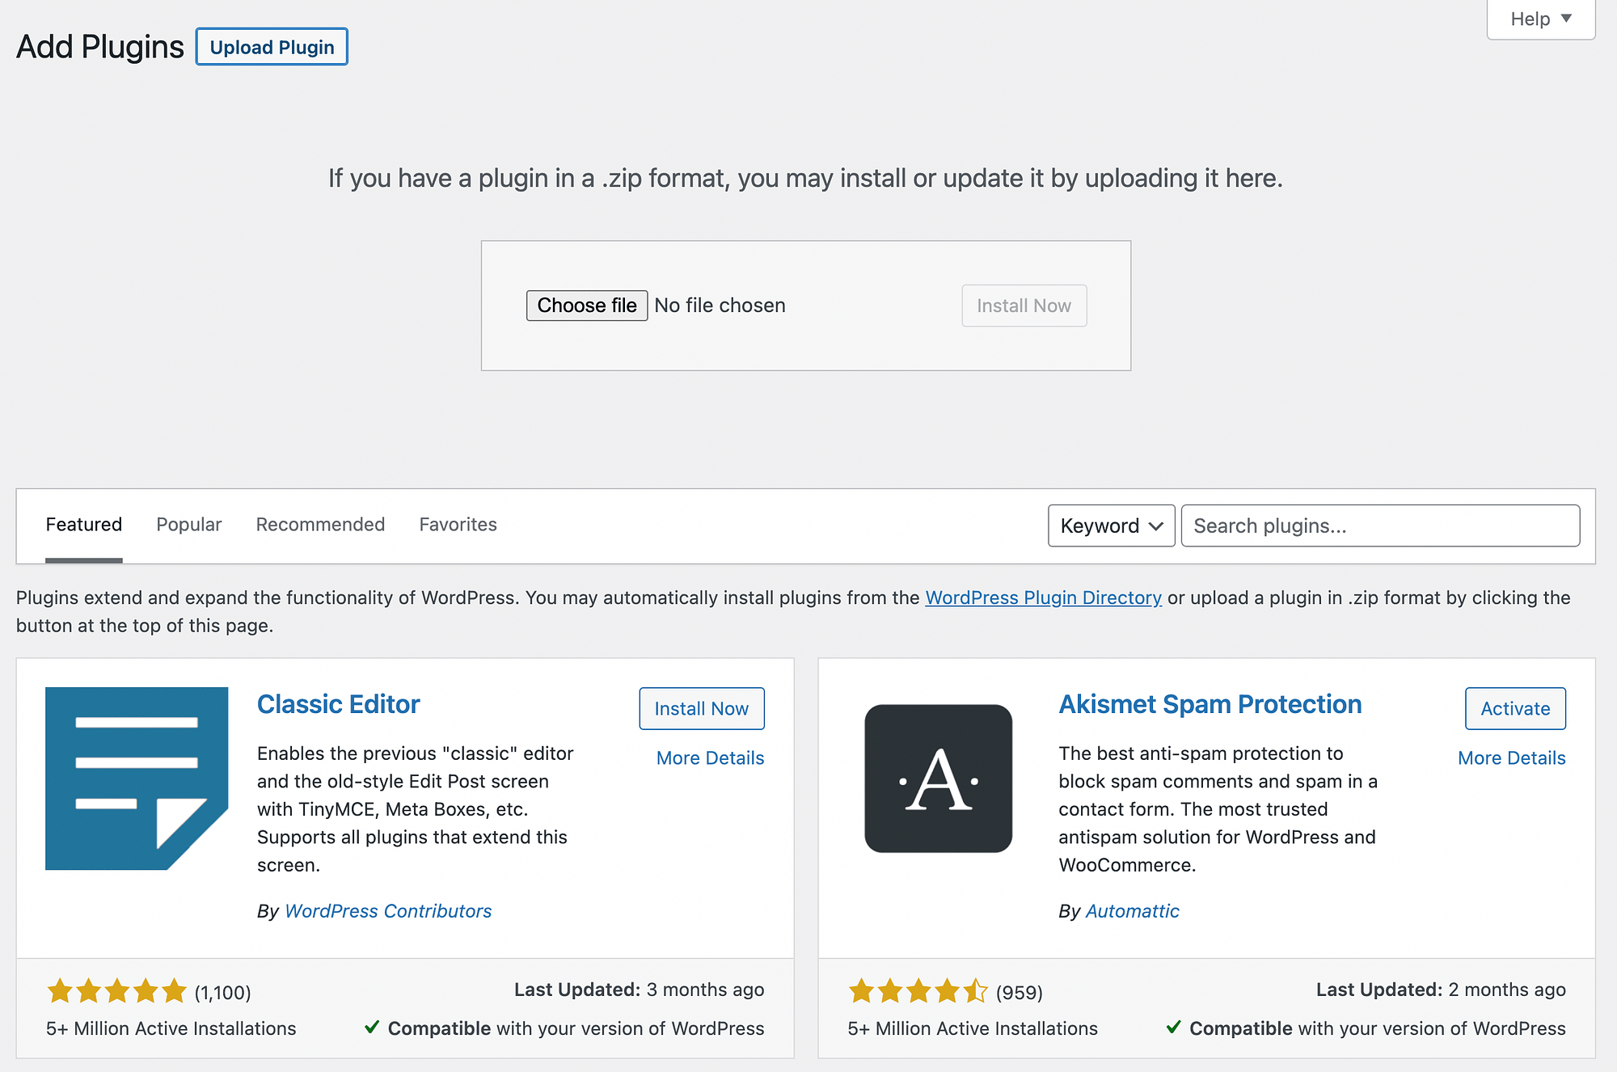Click Classic Editor's Compatible checkmark icon

click(x=372, y=1027)
